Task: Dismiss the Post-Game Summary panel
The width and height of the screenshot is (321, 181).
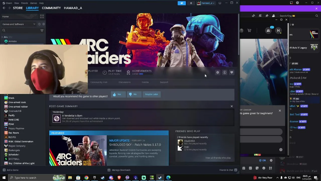Action: coord(232,106)
